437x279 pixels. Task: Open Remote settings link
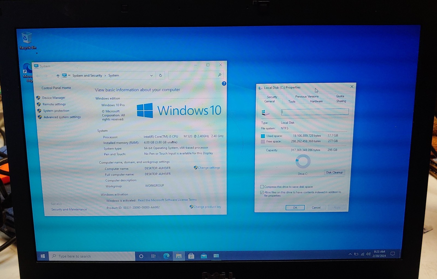(54, 104)
